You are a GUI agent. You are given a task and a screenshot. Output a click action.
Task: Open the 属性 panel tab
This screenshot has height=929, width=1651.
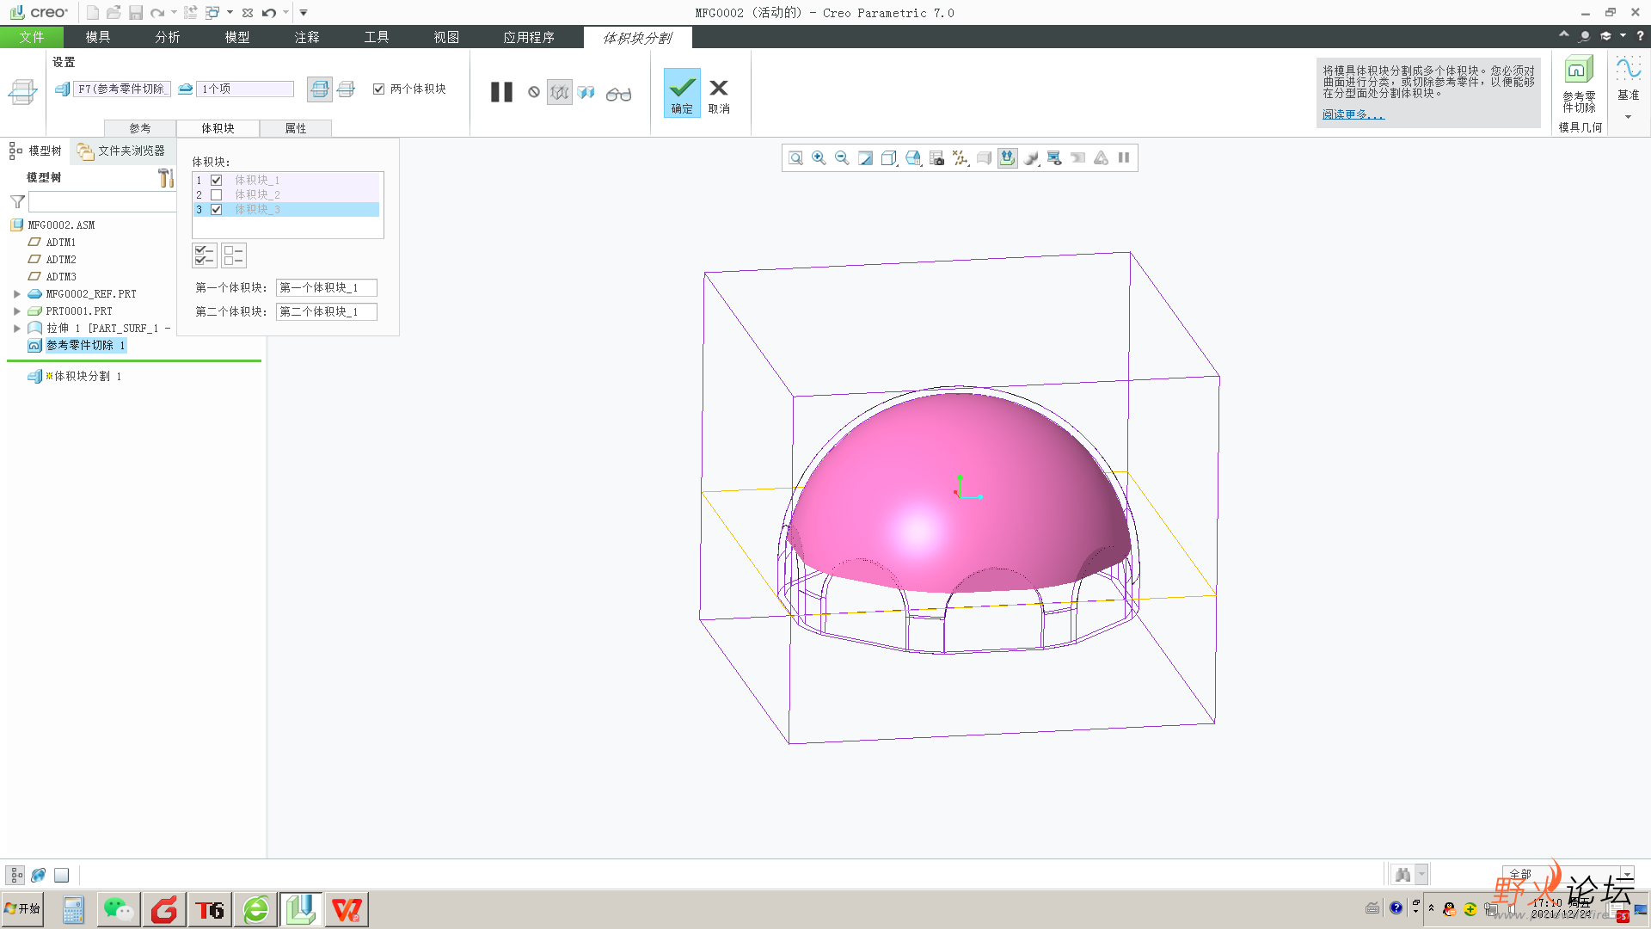296,128
